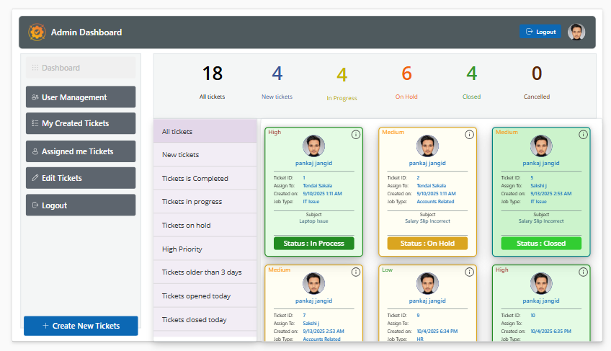
Task: Click the 10/4/2025 6:34 PM created date
Action: pyautogui.click(x=437, y=331)
